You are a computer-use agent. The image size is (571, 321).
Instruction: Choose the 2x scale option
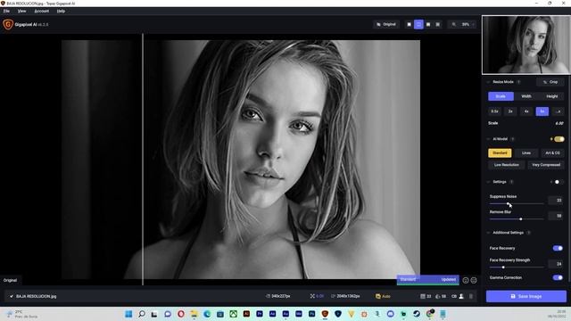[x=510, y=111]
